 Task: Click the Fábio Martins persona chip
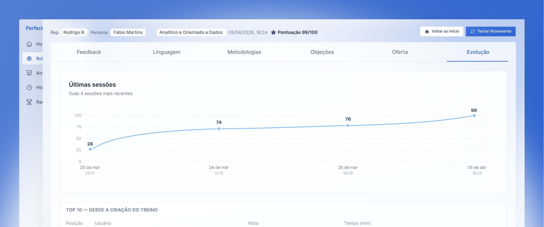tap(128, 32)
